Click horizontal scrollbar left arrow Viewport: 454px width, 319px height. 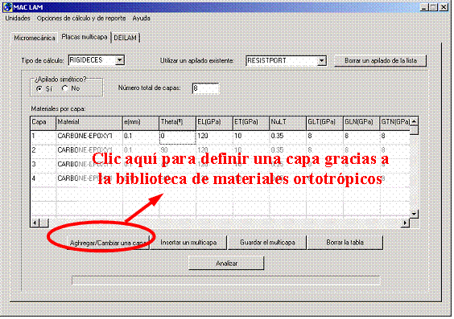35,223
